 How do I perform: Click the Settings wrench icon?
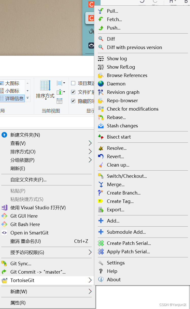pos(101,263)
